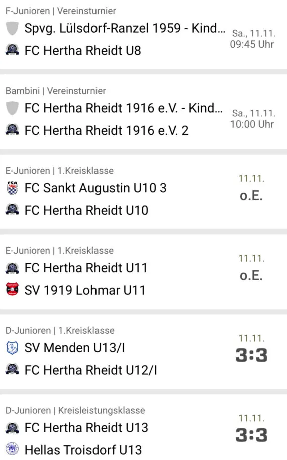Click the Spvg. Lülsdorf-Ranzel shield placeholder icon

tap(12, 29)
